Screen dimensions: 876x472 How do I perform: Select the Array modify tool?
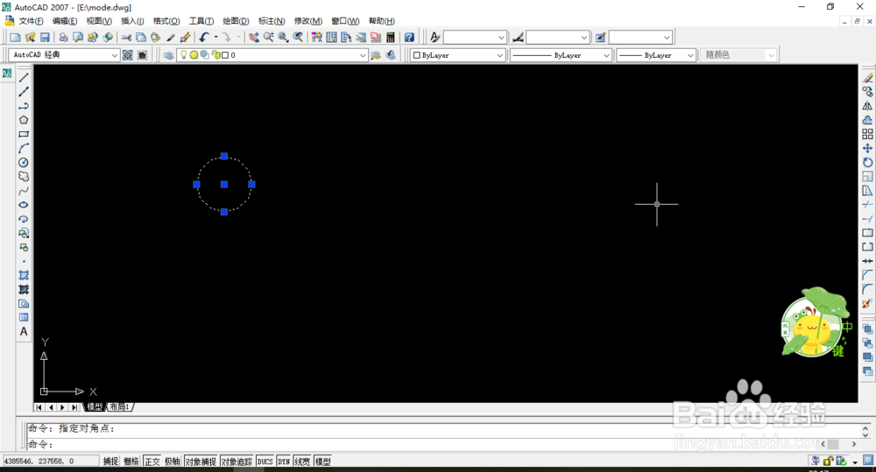[x=867, y=134]
